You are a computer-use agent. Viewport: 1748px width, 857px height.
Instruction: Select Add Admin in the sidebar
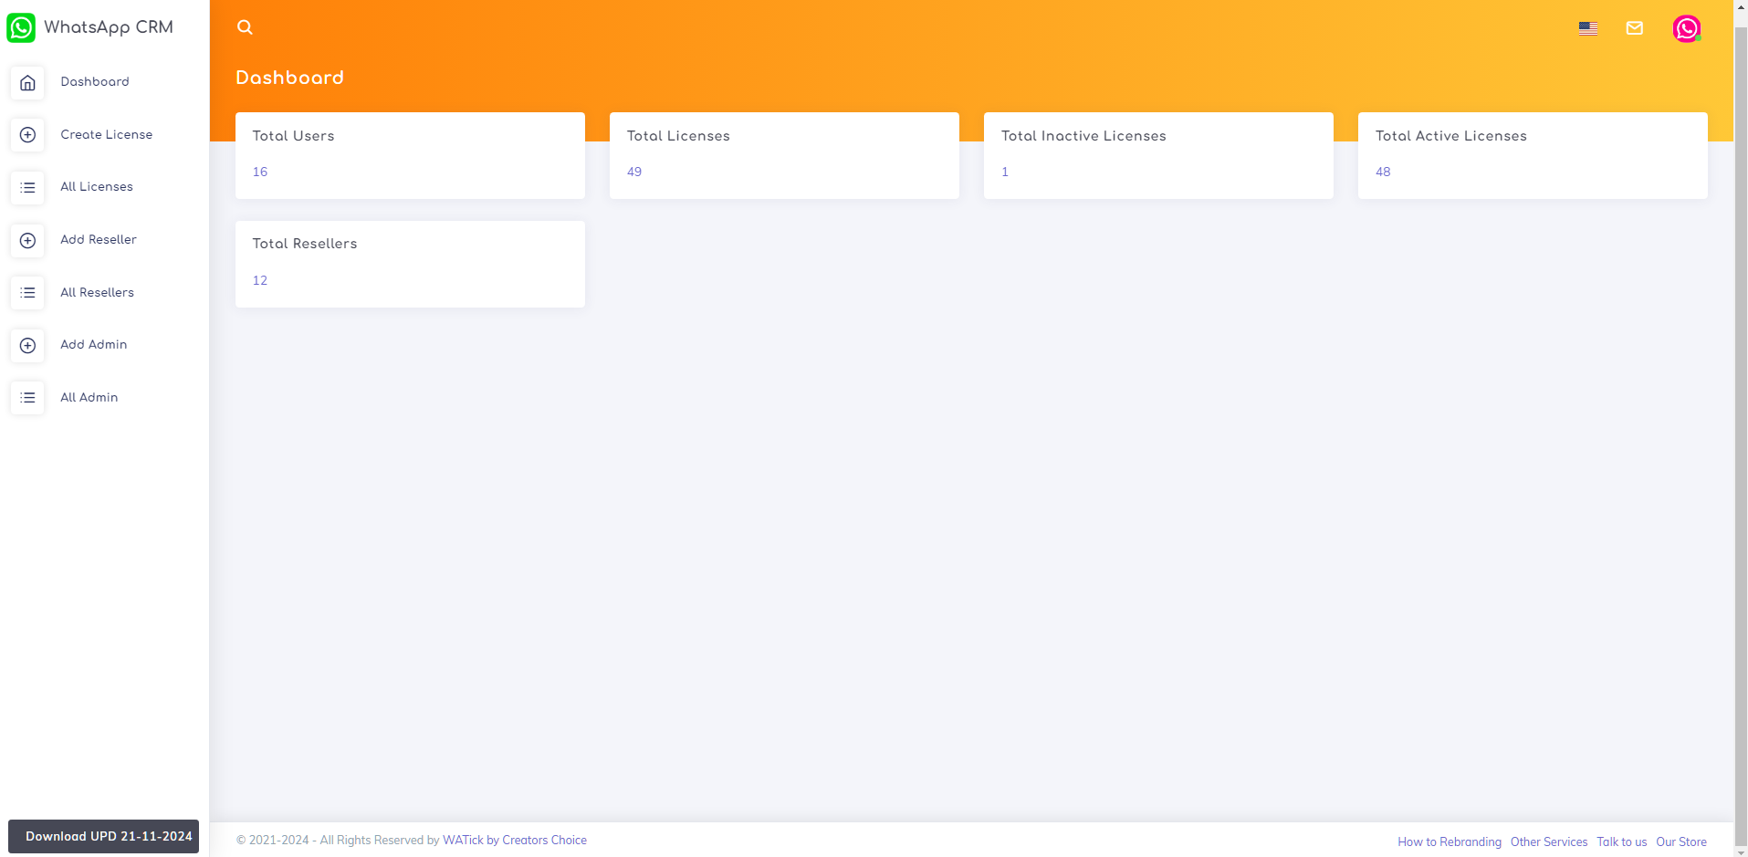coord(94,344)
